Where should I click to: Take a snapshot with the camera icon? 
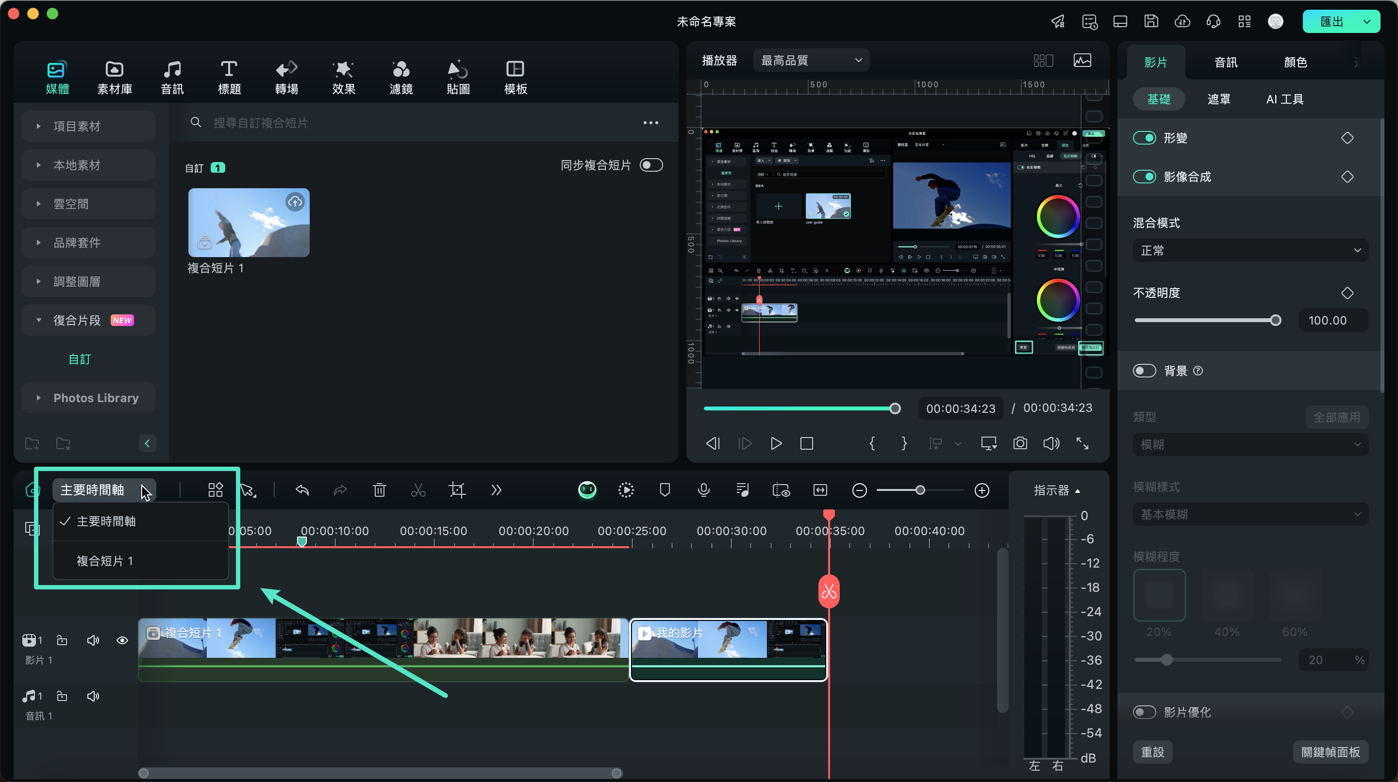coord(1020,443)
